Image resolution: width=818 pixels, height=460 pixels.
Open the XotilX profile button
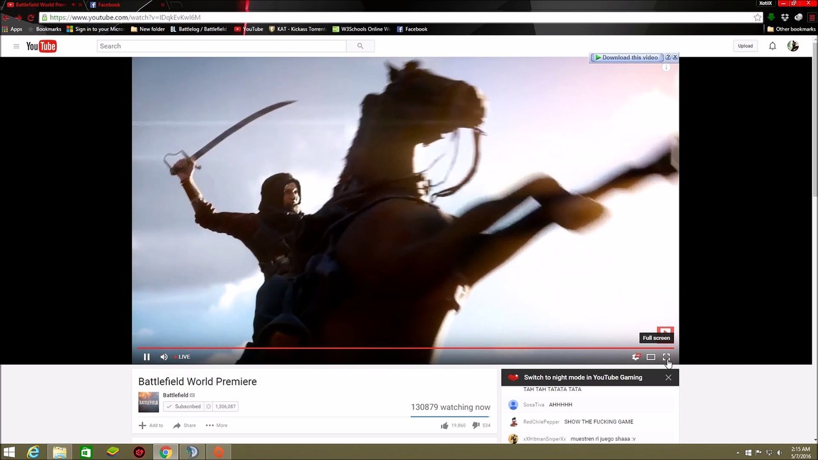coord(765,3)
